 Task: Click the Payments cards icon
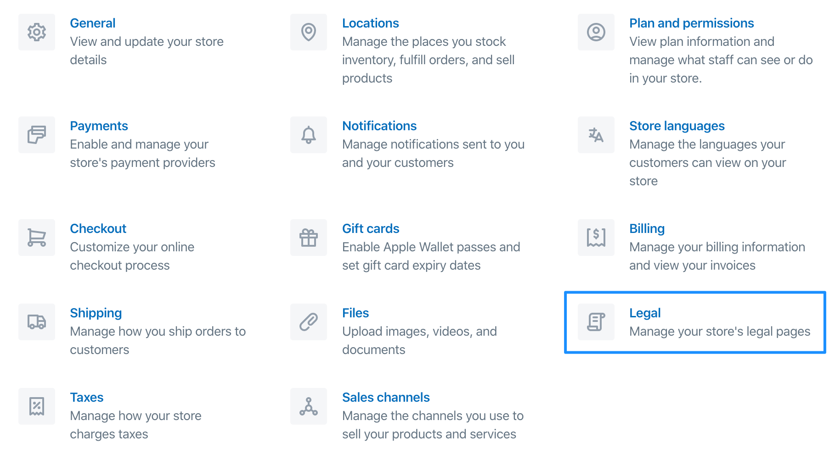(x=37, y=135)
